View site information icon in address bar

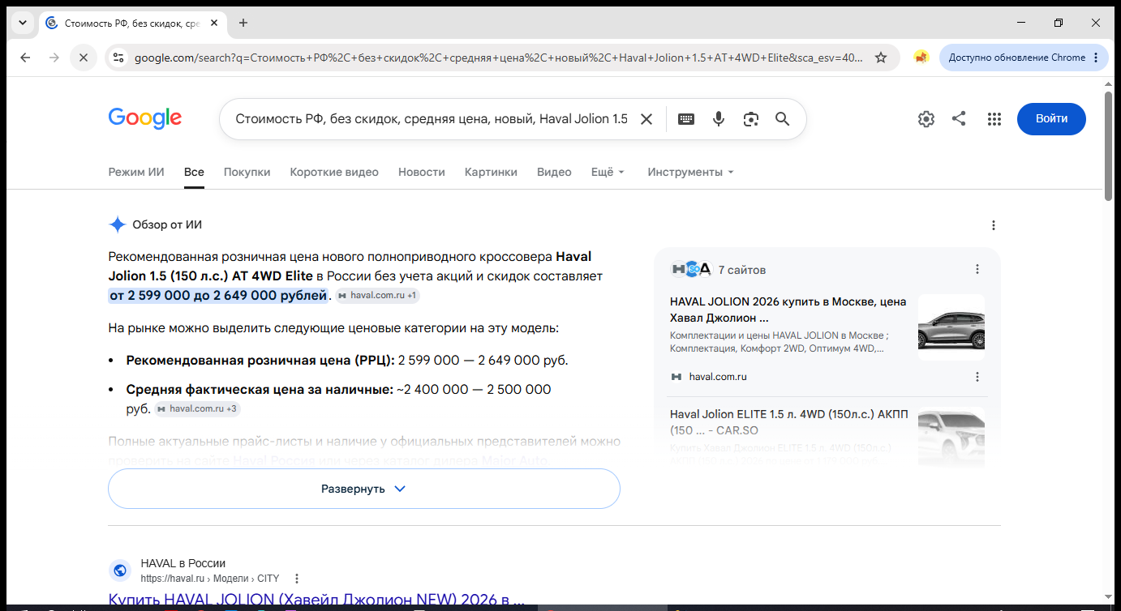118,58
